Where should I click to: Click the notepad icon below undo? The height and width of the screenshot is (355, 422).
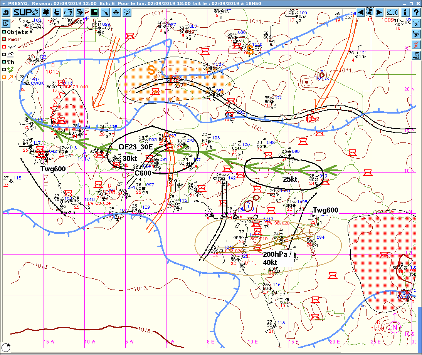click(5, 23)
